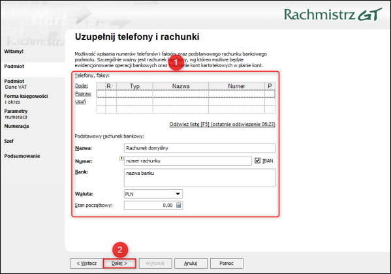Viewport: 391px width, 274px height.
Task: Click the Usuń link
Action: (80, 102)
